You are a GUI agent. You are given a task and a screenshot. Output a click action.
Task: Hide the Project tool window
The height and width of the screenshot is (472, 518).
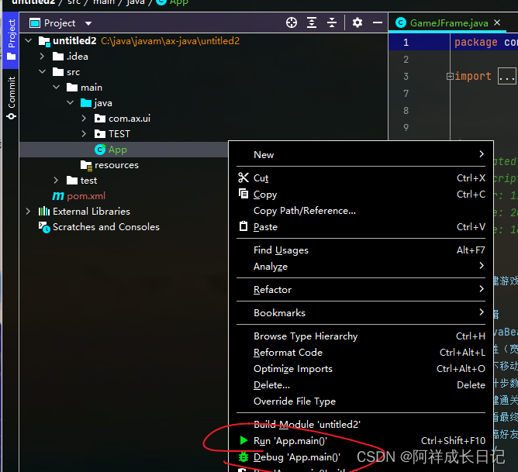tap(377, 22)
